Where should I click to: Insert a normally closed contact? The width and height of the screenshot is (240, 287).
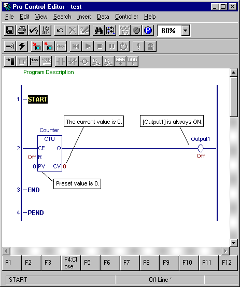click(73, 61)
